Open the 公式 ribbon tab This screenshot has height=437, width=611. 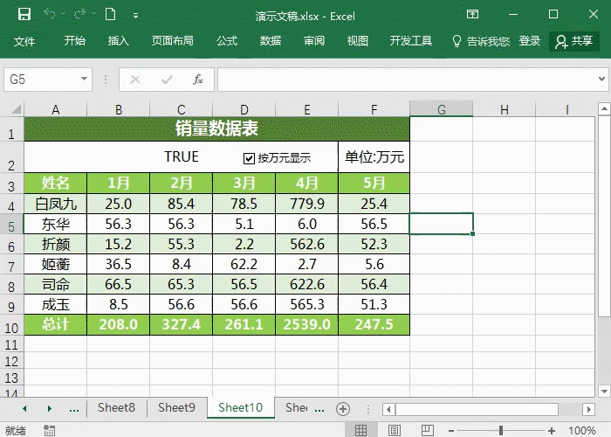coord(227,41)
